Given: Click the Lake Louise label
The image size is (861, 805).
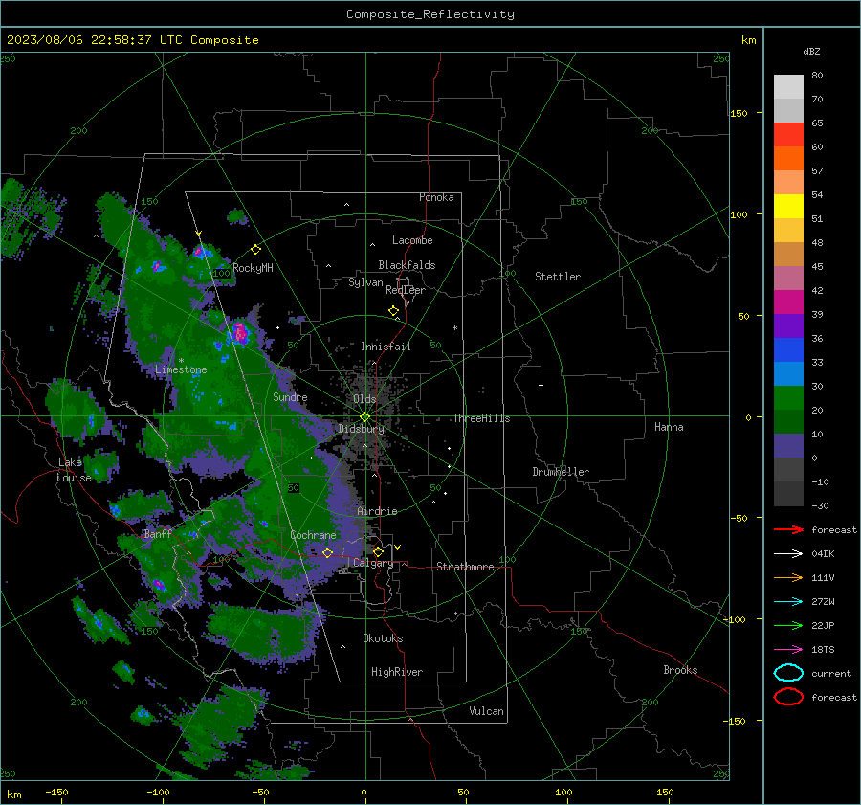Looking at the screenshot, I should (x=74, y=470).
